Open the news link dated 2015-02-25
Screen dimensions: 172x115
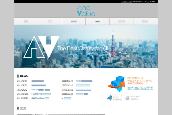coord(83,90)
